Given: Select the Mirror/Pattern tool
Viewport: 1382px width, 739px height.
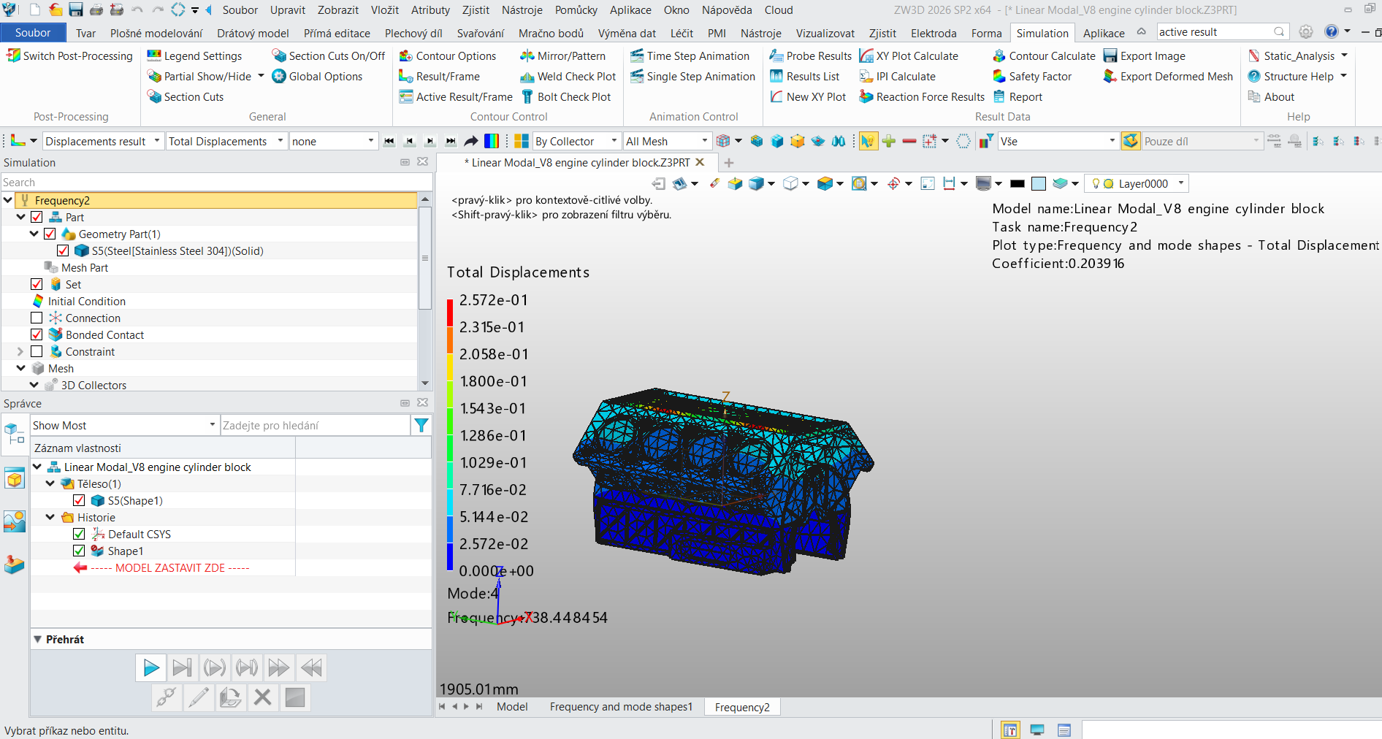Looking at the screenshot, I should (x=562, y=56).
